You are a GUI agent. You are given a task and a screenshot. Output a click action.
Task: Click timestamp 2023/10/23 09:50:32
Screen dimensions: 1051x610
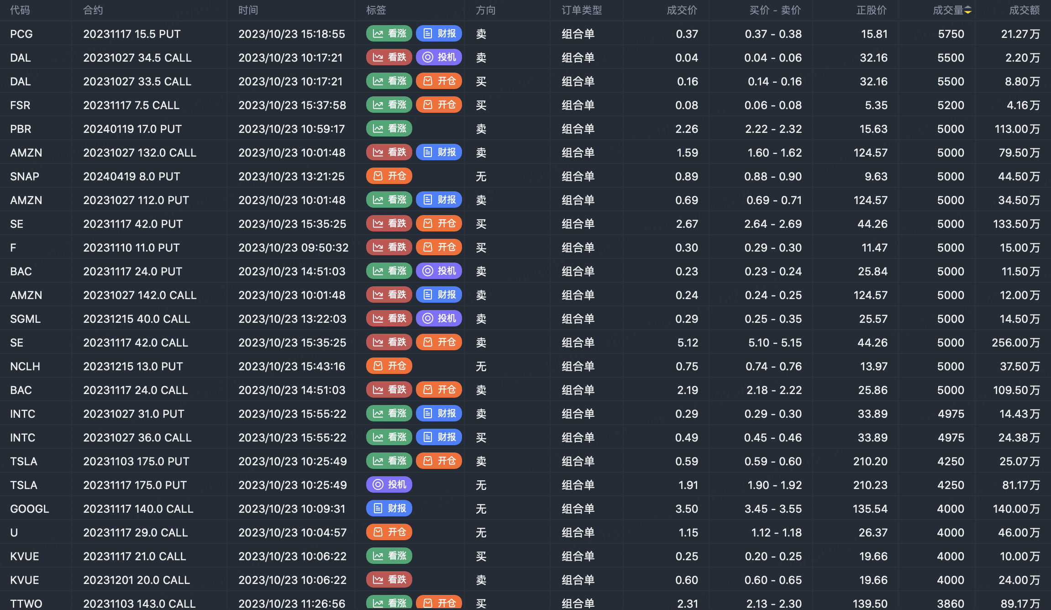click(x=293, y=247)
